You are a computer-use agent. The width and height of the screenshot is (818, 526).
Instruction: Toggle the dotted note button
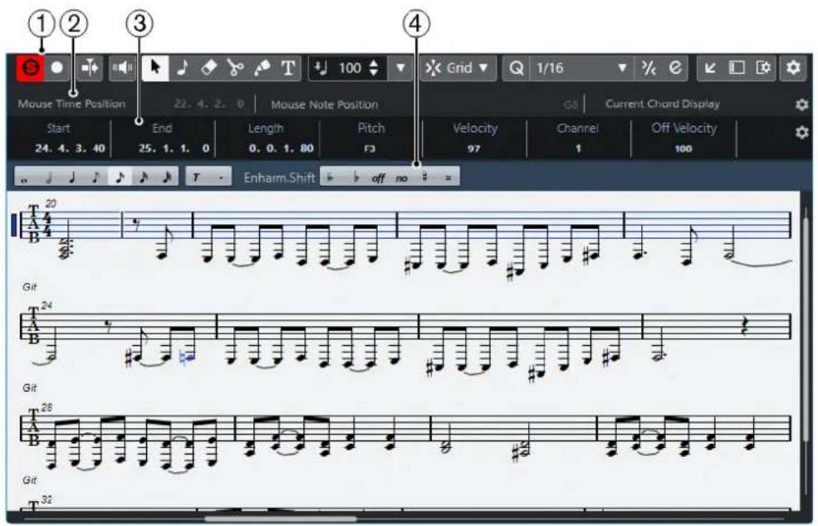[221, 178]
